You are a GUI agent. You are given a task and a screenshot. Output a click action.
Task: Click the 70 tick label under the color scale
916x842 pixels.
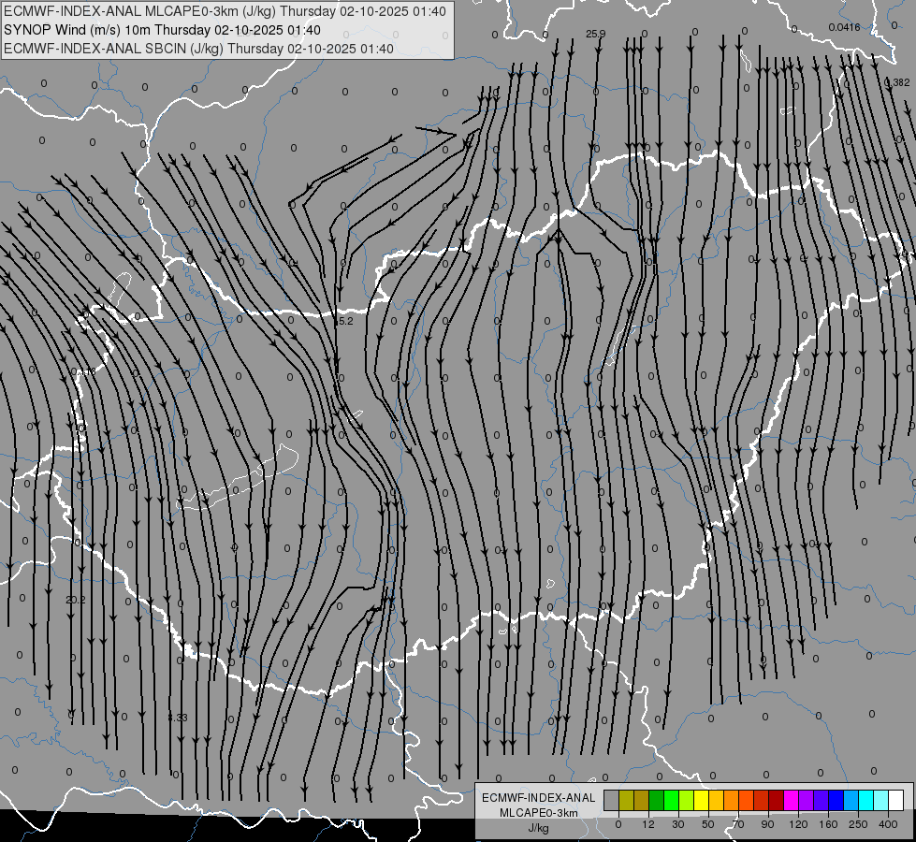tap(738, 824)
